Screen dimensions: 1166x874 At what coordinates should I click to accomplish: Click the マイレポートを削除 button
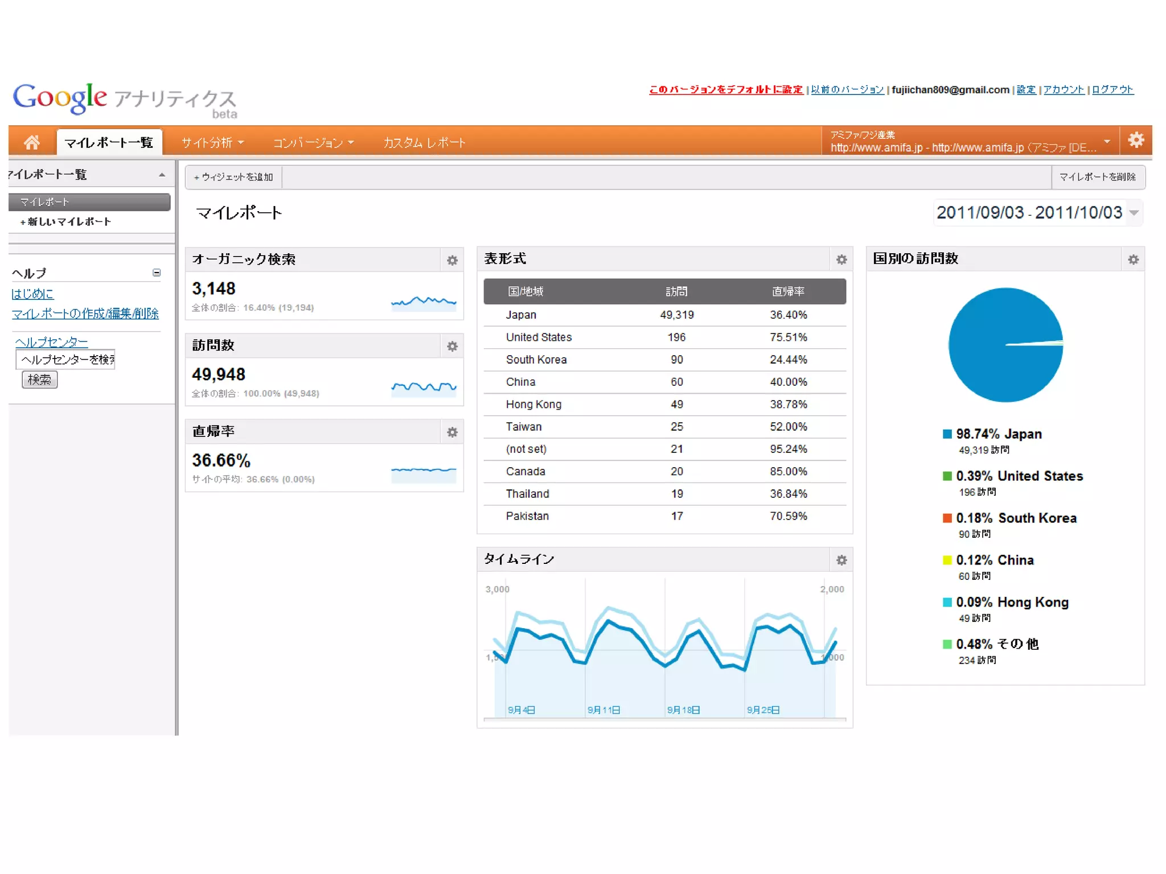pos(1097,177)
